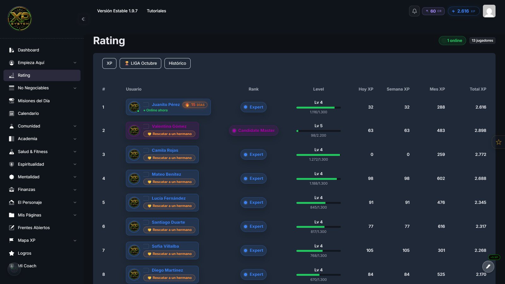
Task: Click the Frentes Abiertos icon
Action: click(12, 228)
